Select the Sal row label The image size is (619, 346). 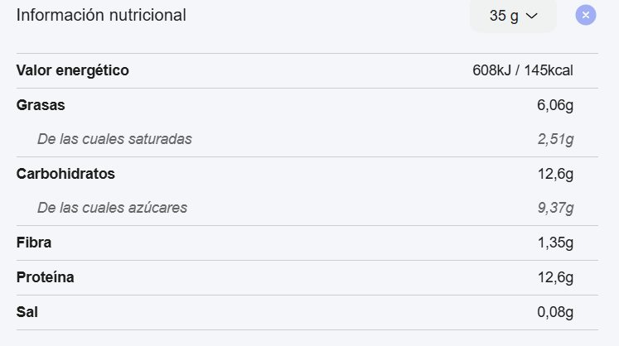tap(27, 312)
